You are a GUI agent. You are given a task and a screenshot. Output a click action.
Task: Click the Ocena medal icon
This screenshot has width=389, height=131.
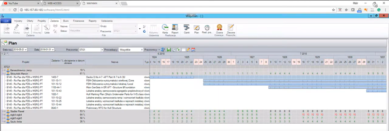coord(219,29)
